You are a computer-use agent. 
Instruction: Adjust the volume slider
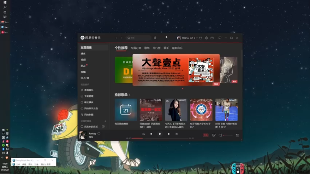point(228,135)
